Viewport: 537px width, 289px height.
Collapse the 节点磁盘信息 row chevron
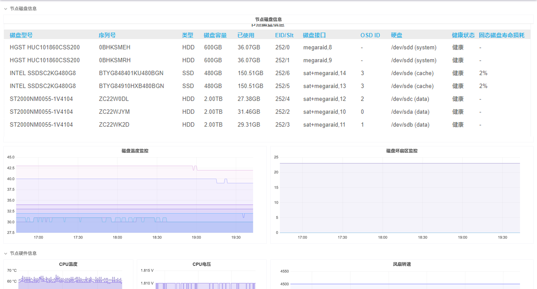coord(6,9)
